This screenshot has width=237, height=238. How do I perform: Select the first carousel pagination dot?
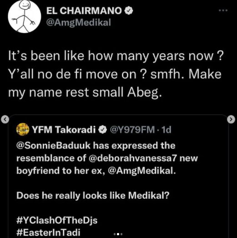pos(115,234)
